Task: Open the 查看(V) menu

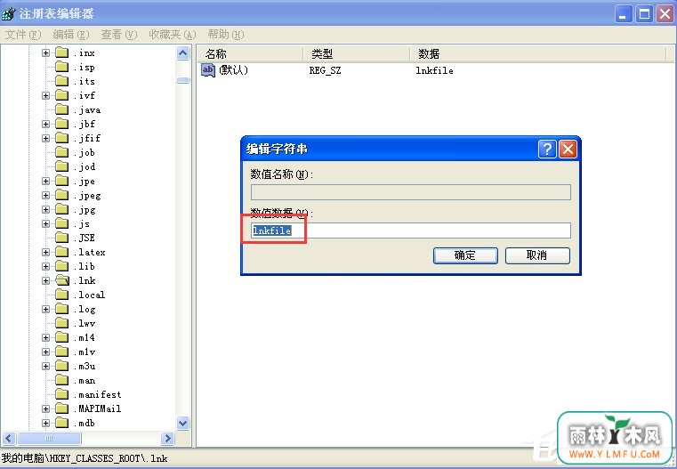Action: [x=118, y=35]
